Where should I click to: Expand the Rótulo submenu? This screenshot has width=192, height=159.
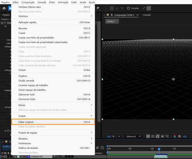[53, 105]
